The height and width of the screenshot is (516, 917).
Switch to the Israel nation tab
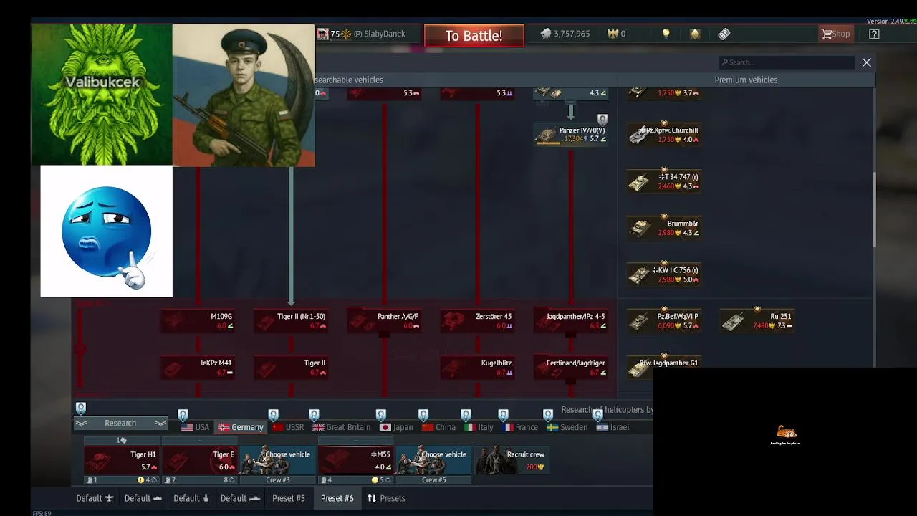click(613, 427)
